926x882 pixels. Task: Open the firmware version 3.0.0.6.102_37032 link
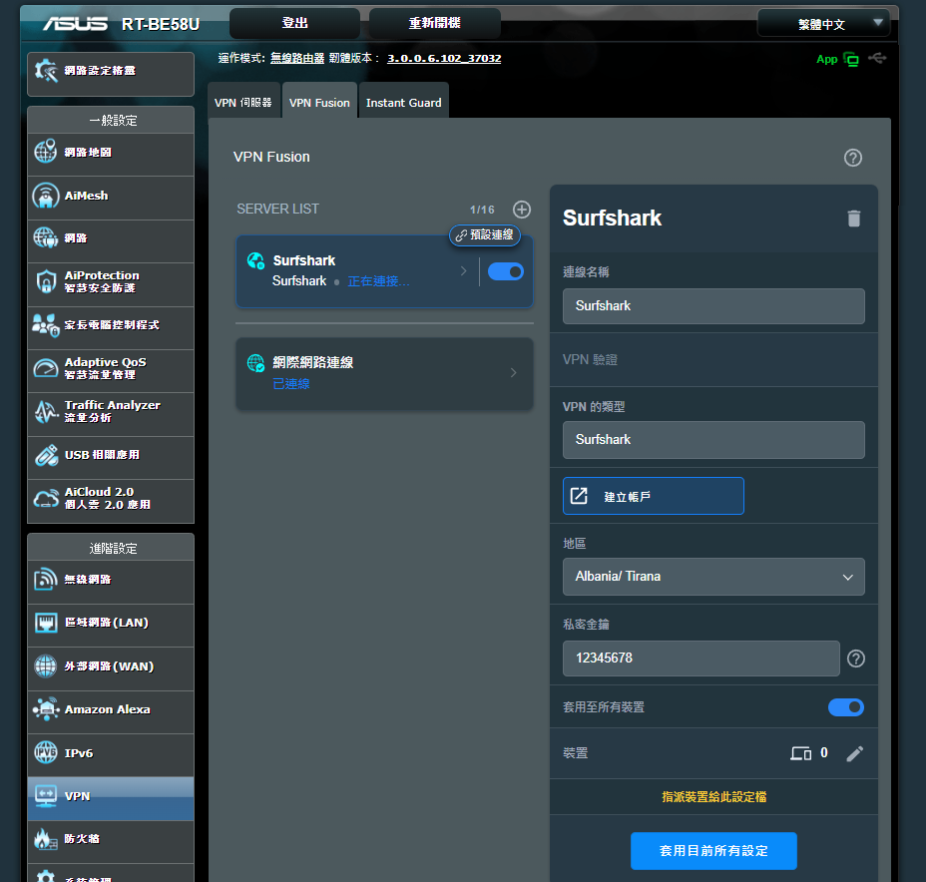click(x=444, y=58)
